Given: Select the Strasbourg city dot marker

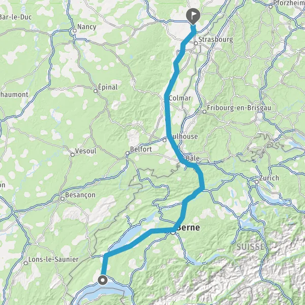Looking at the screenshot, I should click(x=196, y=43).
